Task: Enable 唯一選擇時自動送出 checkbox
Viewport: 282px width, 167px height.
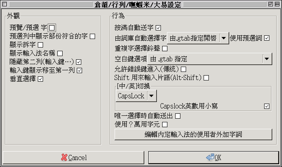Action: pyautogui.click(x=178, y=116)
